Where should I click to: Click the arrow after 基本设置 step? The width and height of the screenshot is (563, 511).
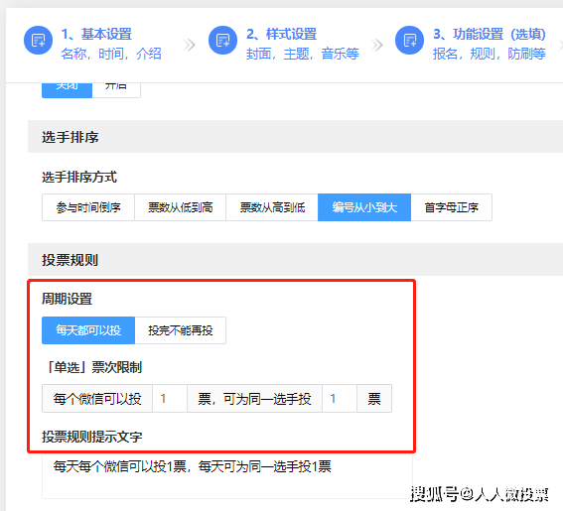coord(190,45)
